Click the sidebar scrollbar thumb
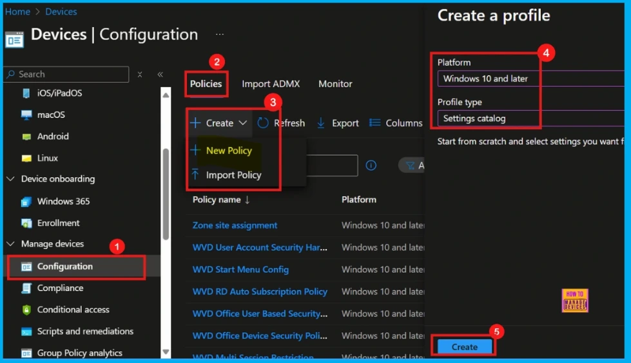Viewport: 631px width, 363px height. (166, 194)
